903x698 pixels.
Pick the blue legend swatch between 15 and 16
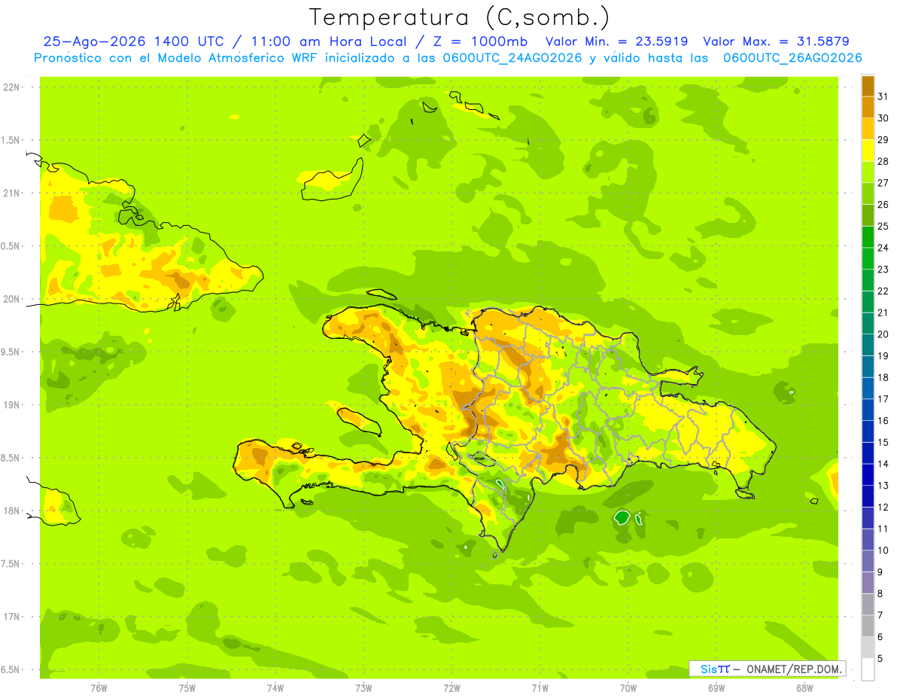868,431
